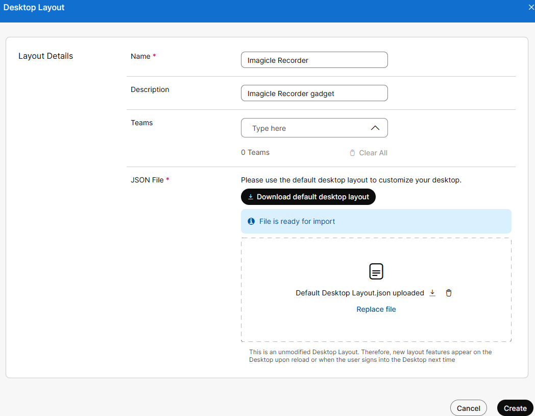Click the info icon in the import banner
The image size is (535, 416).
pyautogui.click(x=251, y=221)
